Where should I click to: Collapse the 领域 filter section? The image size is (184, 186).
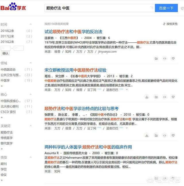31,63
